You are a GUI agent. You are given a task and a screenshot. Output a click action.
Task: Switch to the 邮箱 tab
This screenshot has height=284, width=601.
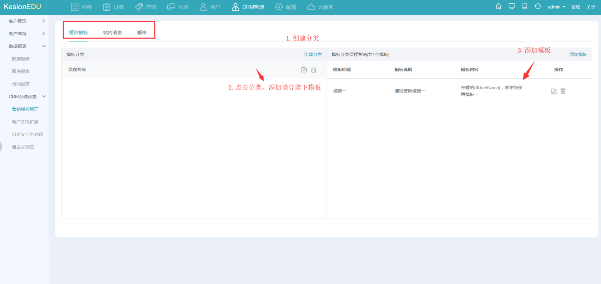[x=142, y=32]
